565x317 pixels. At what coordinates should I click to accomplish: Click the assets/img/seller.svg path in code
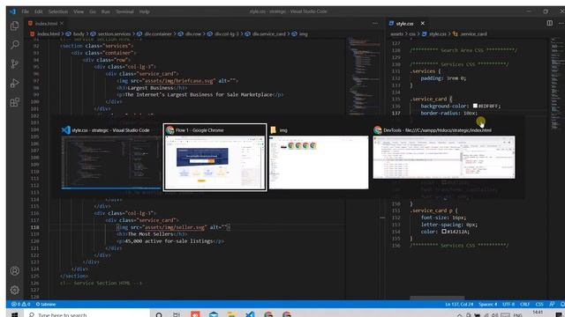174,227
